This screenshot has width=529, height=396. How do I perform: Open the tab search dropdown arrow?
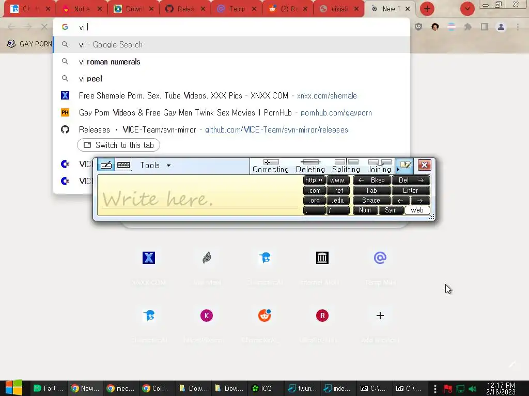coord(467,9)
